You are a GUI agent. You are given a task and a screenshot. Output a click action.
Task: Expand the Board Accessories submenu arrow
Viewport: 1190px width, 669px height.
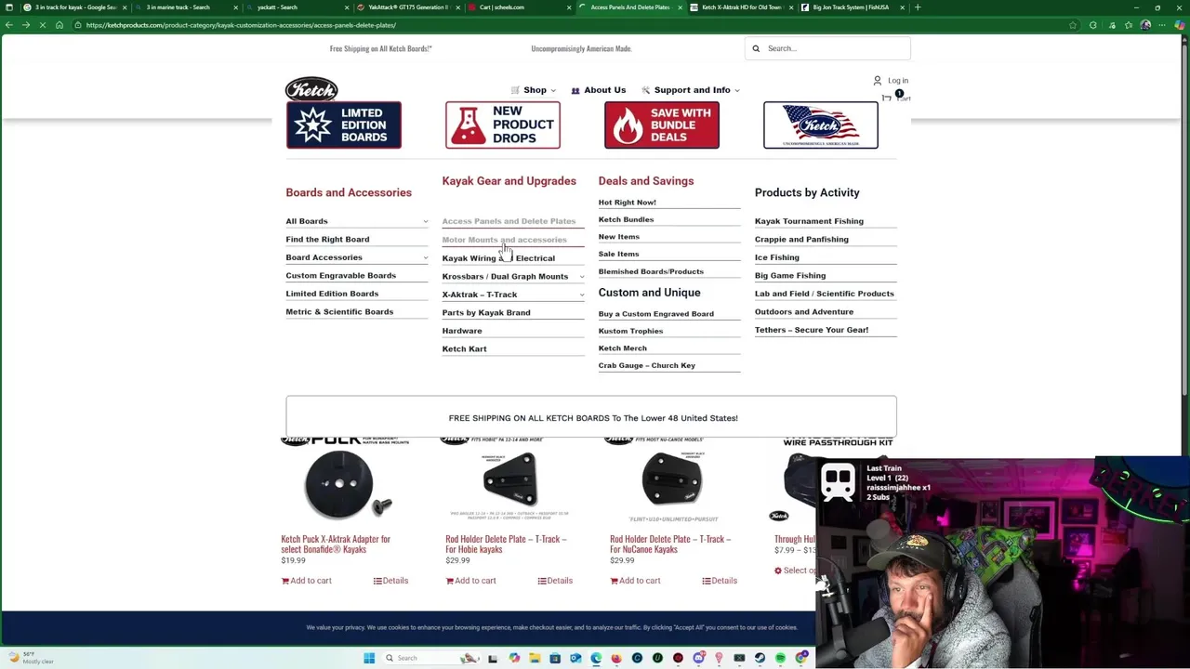[x=426, y=257]
